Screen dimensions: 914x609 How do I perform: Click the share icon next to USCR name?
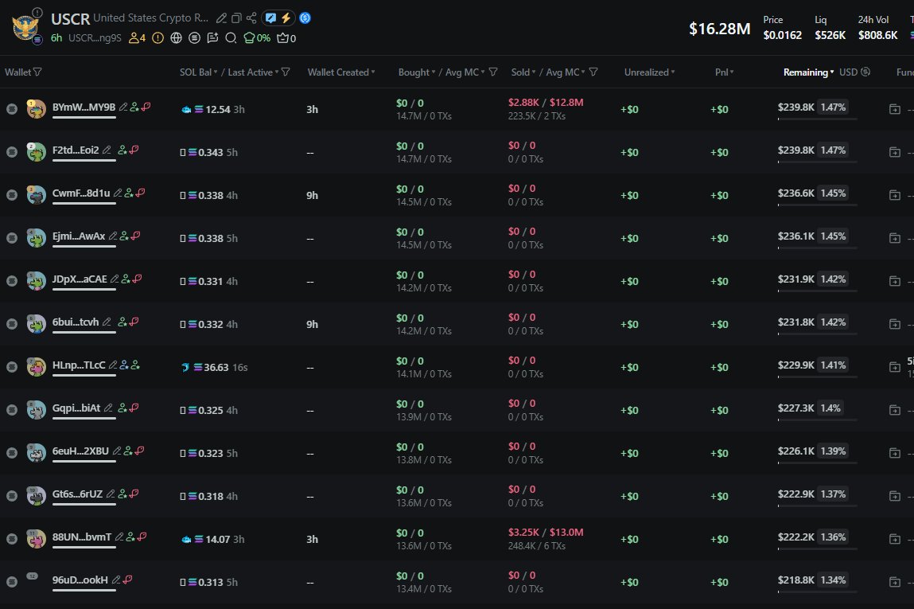pos(251,18)
